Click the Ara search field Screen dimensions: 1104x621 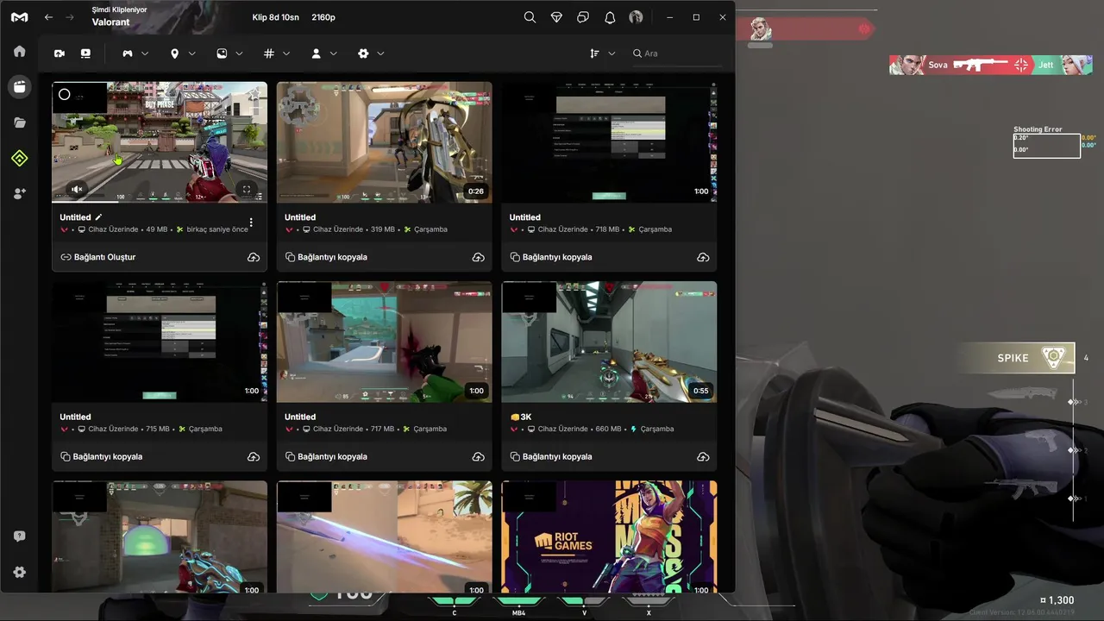tap(677, 53)
